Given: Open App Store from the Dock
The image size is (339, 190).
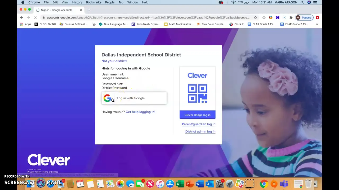Looking at the screenshot, I should pos(170,184).
